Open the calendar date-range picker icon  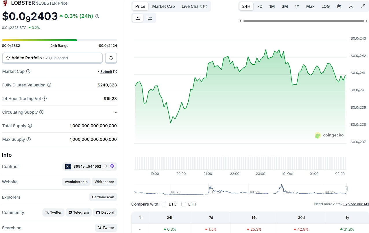339,6
